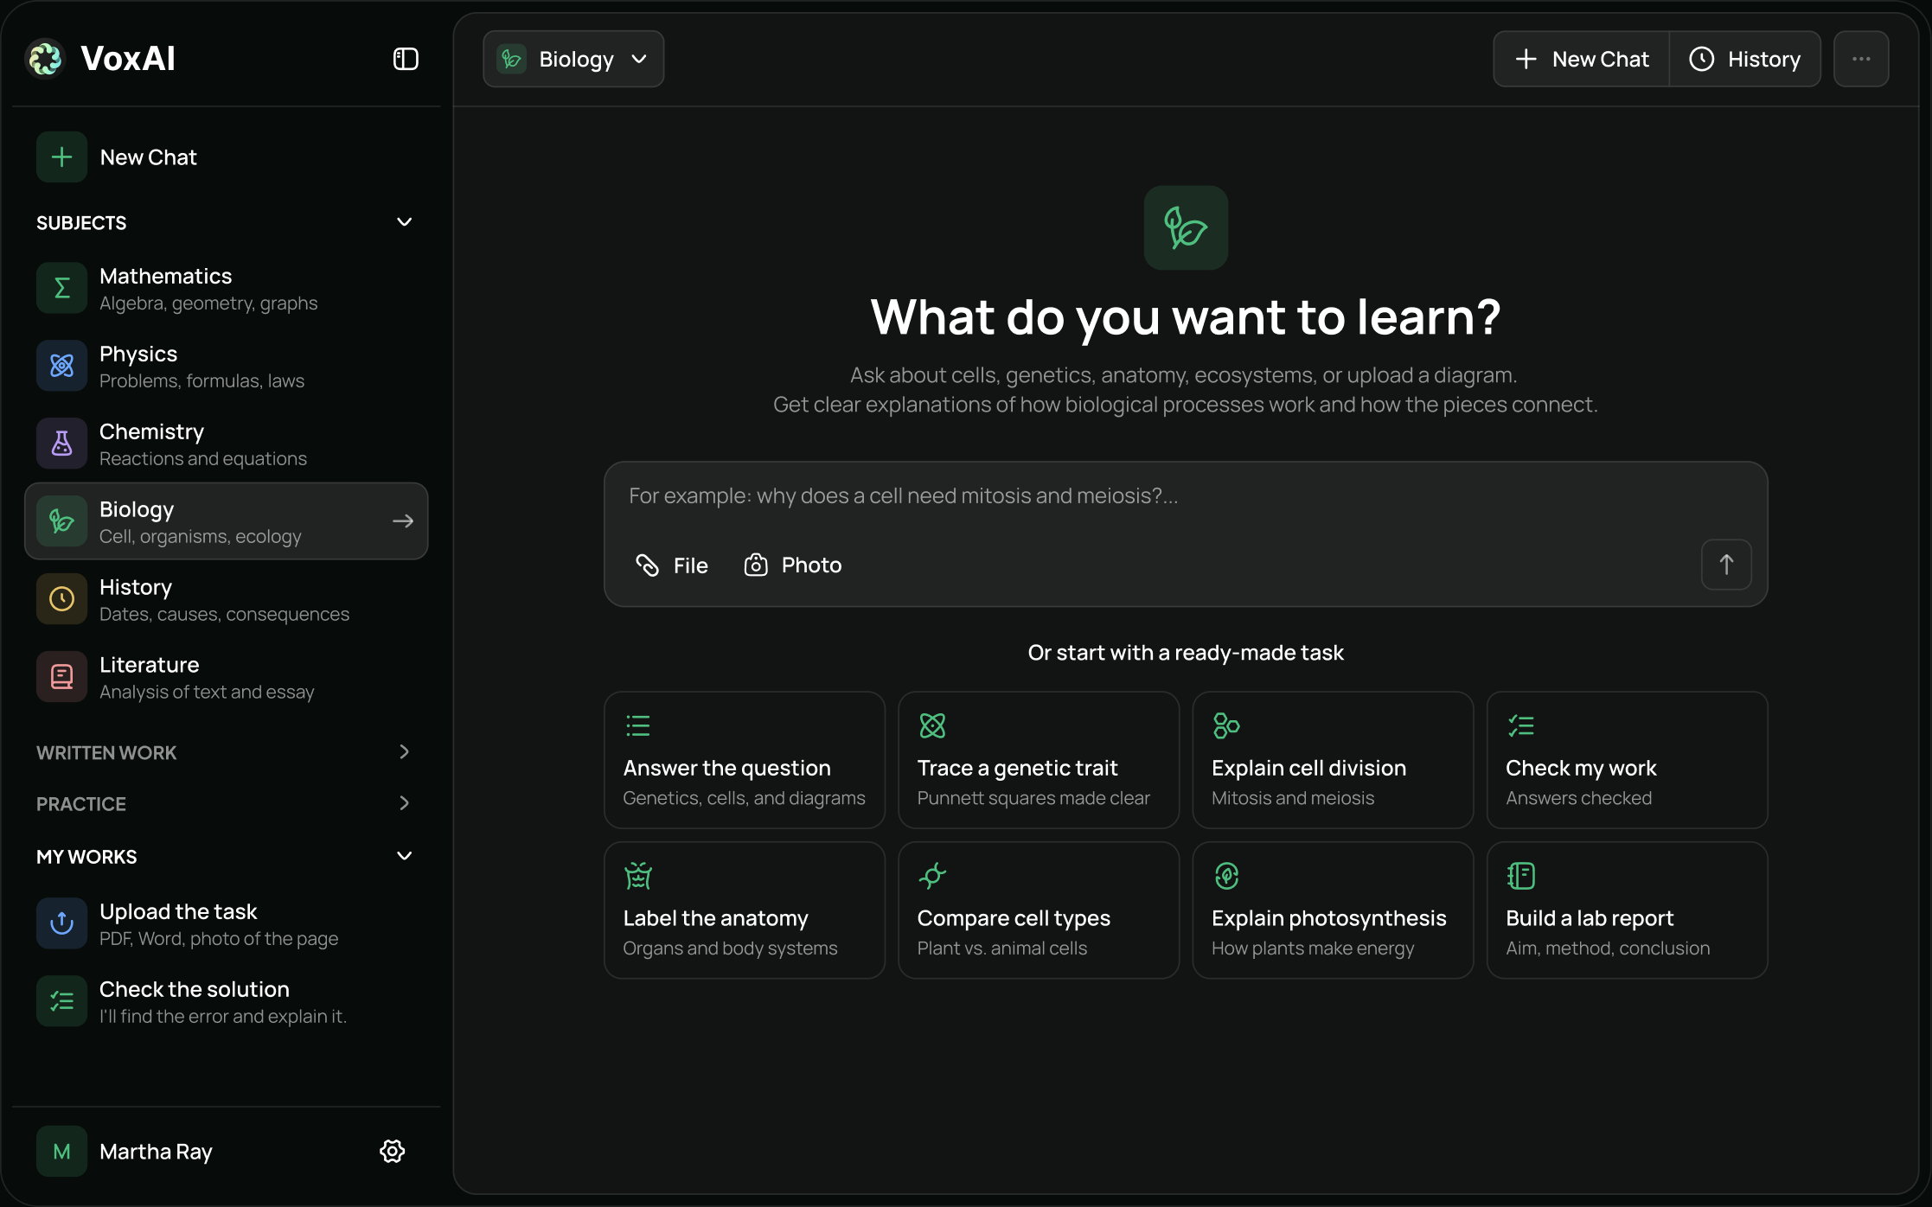Screen dimensions: 1932x1207
Task: Click the large leaf icon above the heading
Action: (1186, 227)
